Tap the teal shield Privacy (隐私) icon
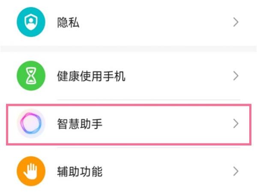 pos(31,22)
